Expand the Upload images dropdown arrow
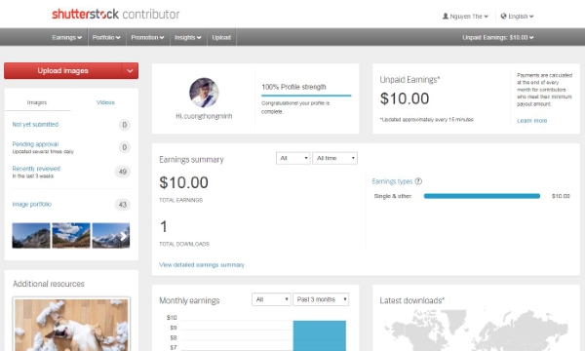 [x=130, y=71]
